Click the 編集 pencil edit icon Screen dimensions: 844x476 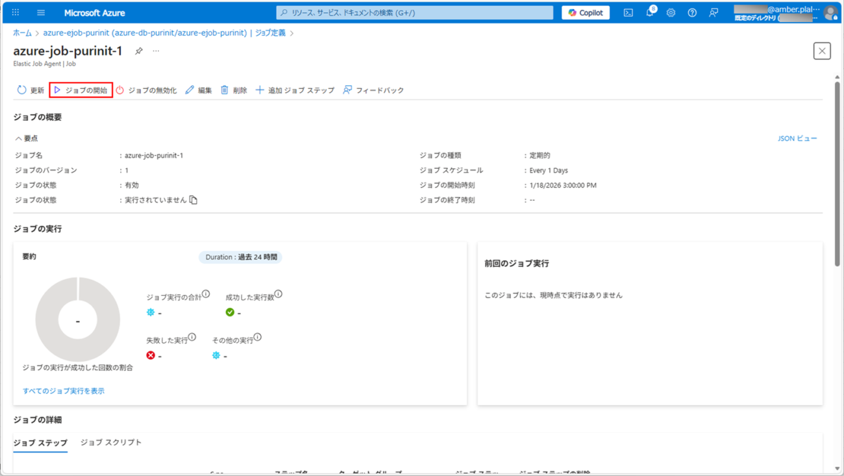[190, 90]
